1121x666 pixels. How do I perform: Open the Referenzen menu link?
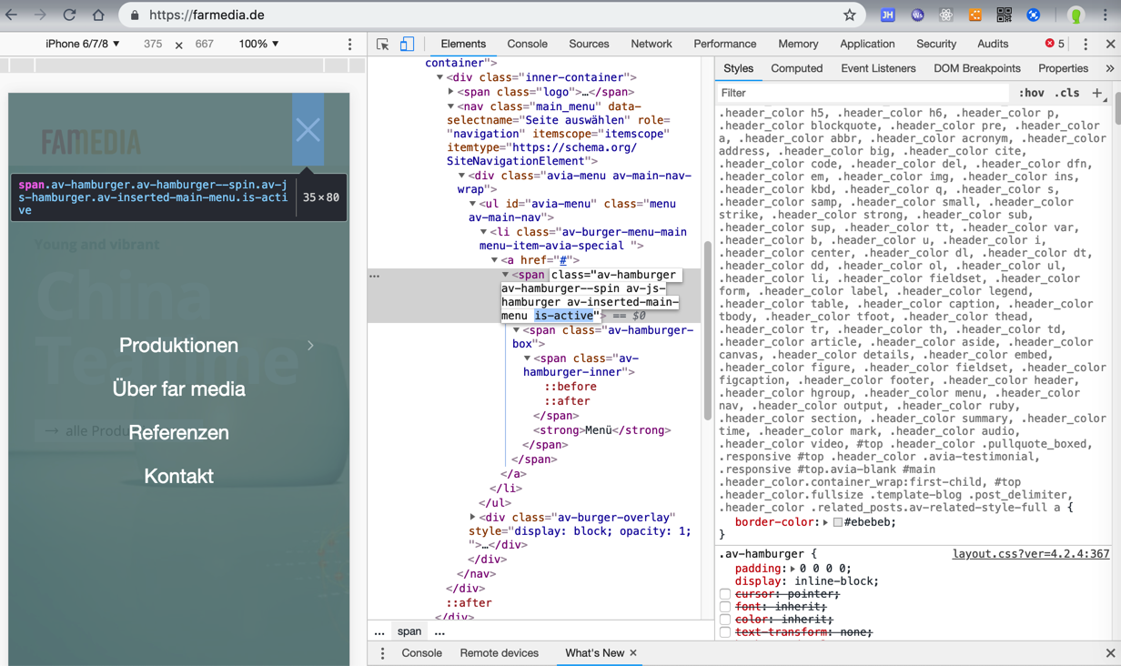178,433
